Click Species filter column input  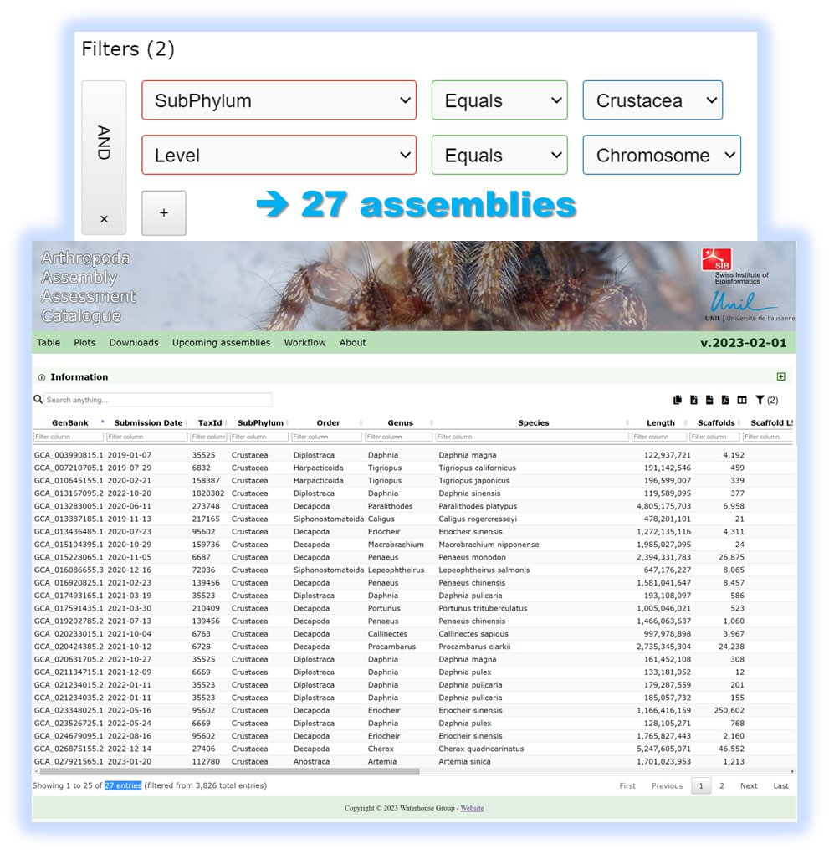pos(532,437)
